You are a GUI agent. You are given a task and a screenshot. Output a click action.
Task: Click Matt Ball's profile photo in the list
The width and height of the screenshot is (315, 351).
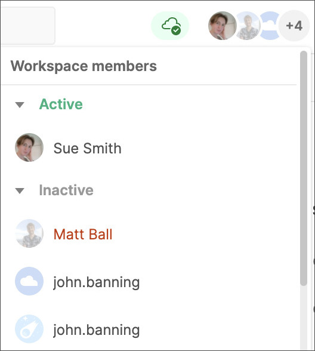29,233
